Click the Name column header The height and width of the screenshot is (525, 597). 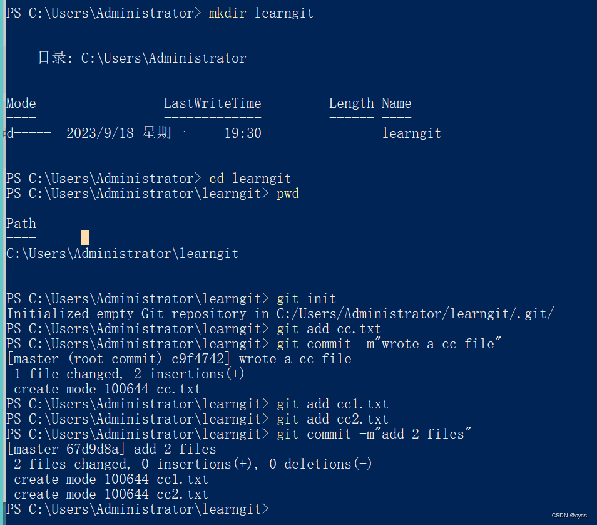pos(396,103)
